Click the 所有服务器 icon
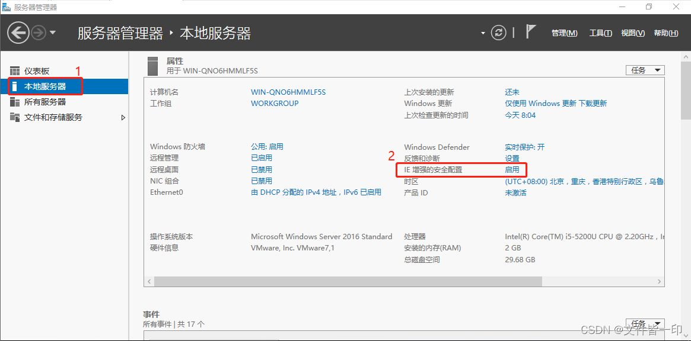Viewport: 691px width, 341px height. click(15, 102)
